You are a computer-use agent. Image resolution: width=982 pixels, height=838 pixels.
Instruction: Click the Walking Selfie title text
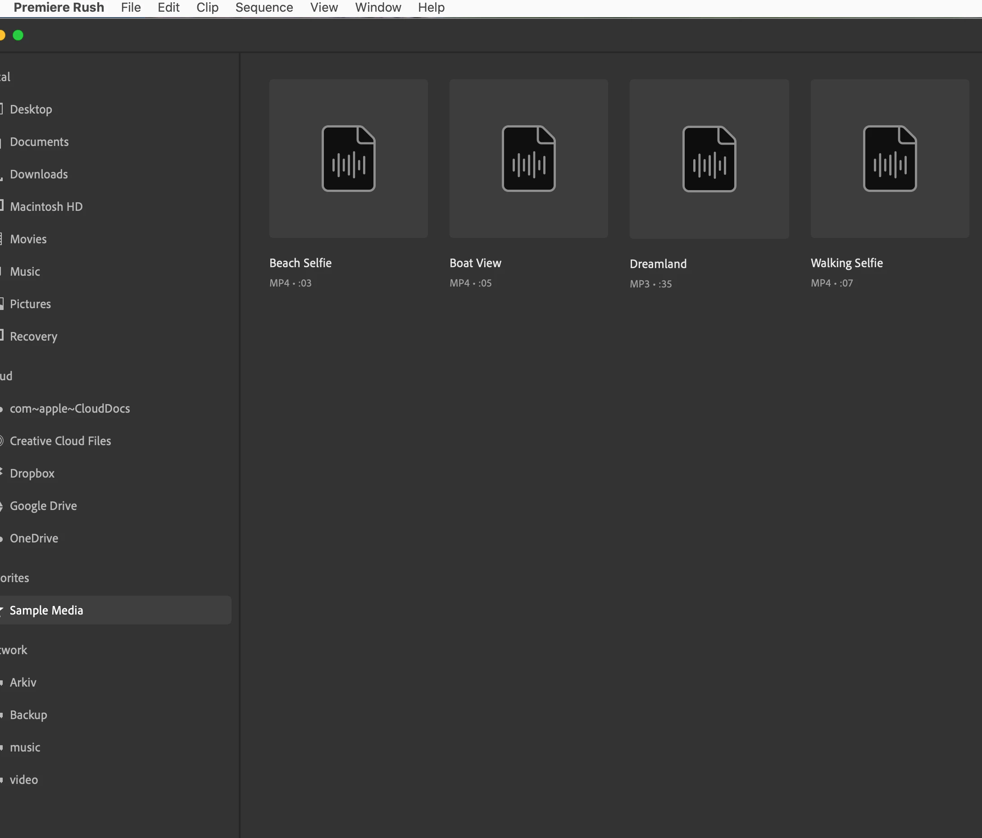[846, 263]
